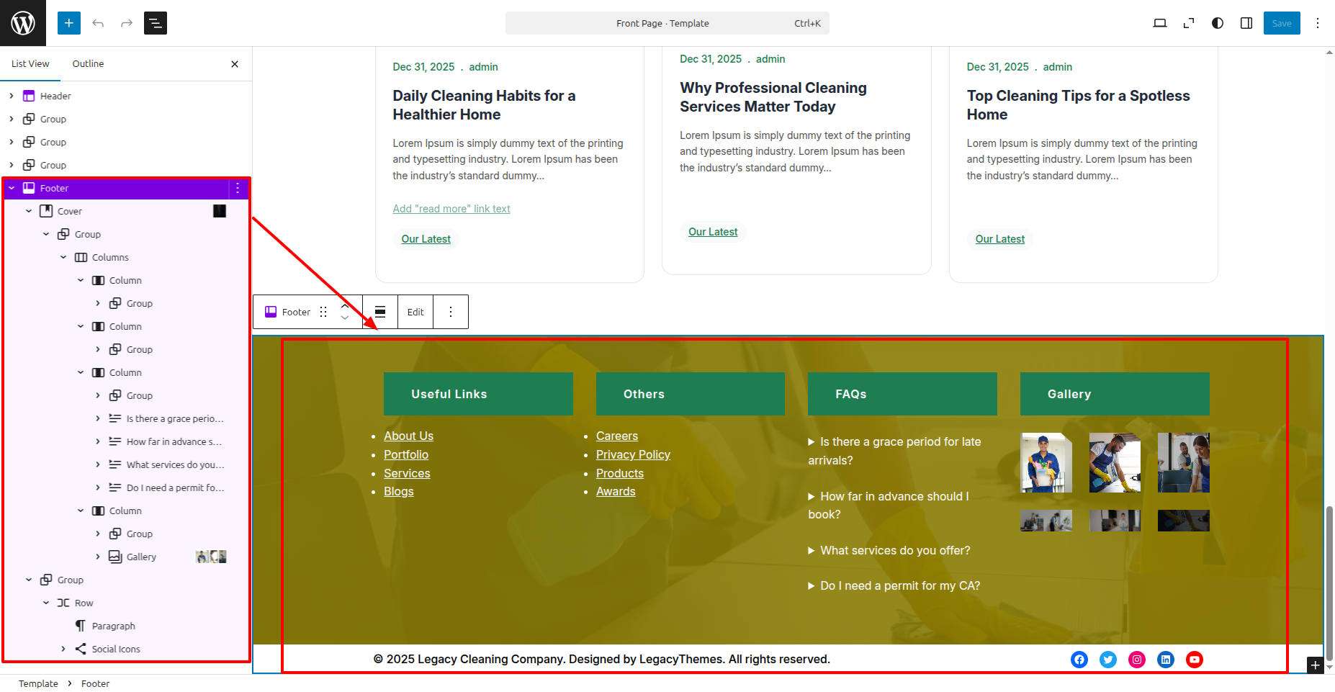Open the desktop preview device icon
1335x692 pixels.
tap(1159, 23)
